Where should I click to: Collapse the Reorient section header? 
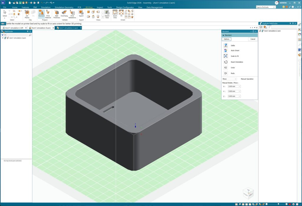pyautogui.click(x=224, y=35)
